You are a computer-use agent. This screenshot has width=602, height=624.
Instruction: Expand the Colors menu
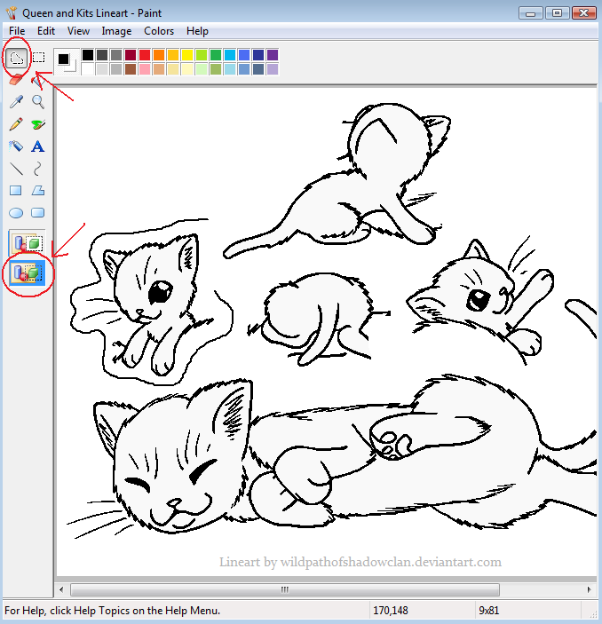click(159, 31)
